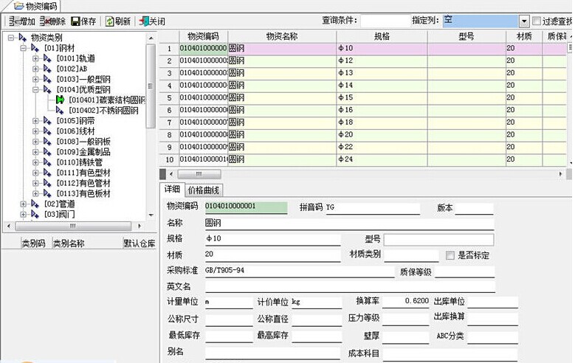Click the 增加 (Add) toolbar icon
The image size is (575, 363).
point(14,21)
